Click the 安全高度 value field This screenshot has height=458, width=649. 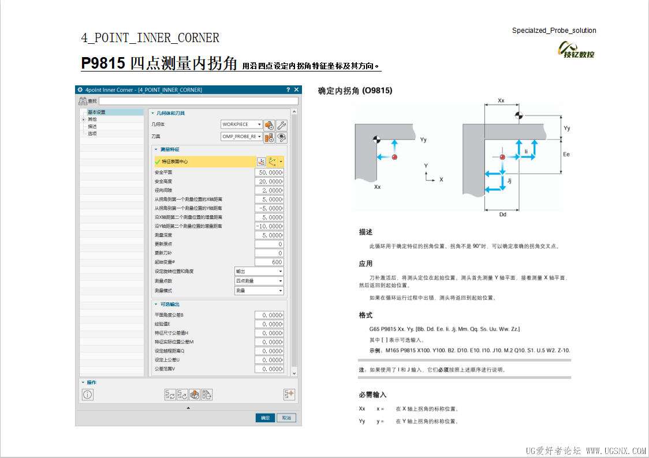pos(270,182)
